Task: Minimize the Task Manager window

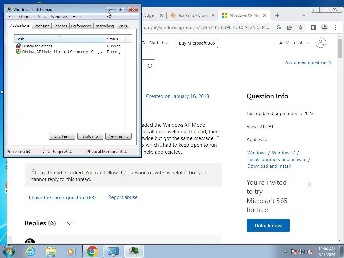Action: (x=111, y=10)
